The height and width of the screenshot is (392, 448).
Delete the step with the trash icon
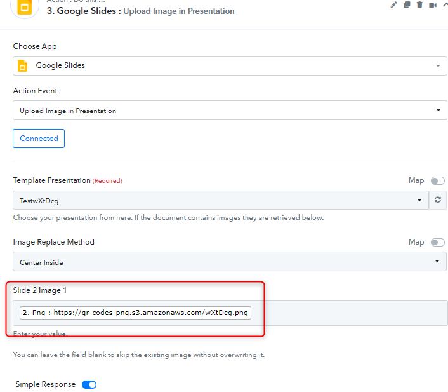click(419, 4)
